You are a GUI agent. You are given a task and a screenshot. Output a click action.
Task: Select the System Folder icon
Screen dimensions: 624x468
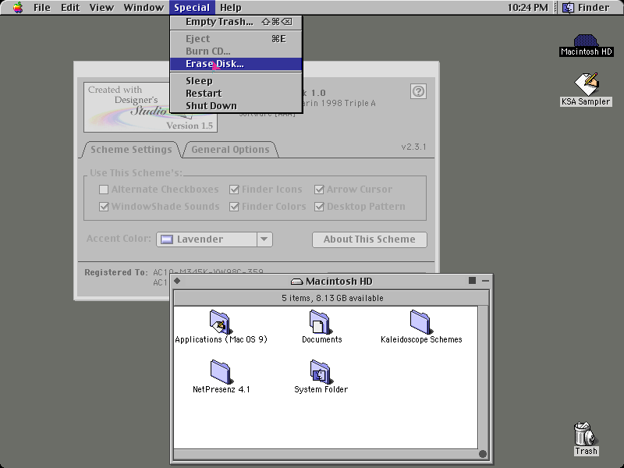(x=321, y=372)
